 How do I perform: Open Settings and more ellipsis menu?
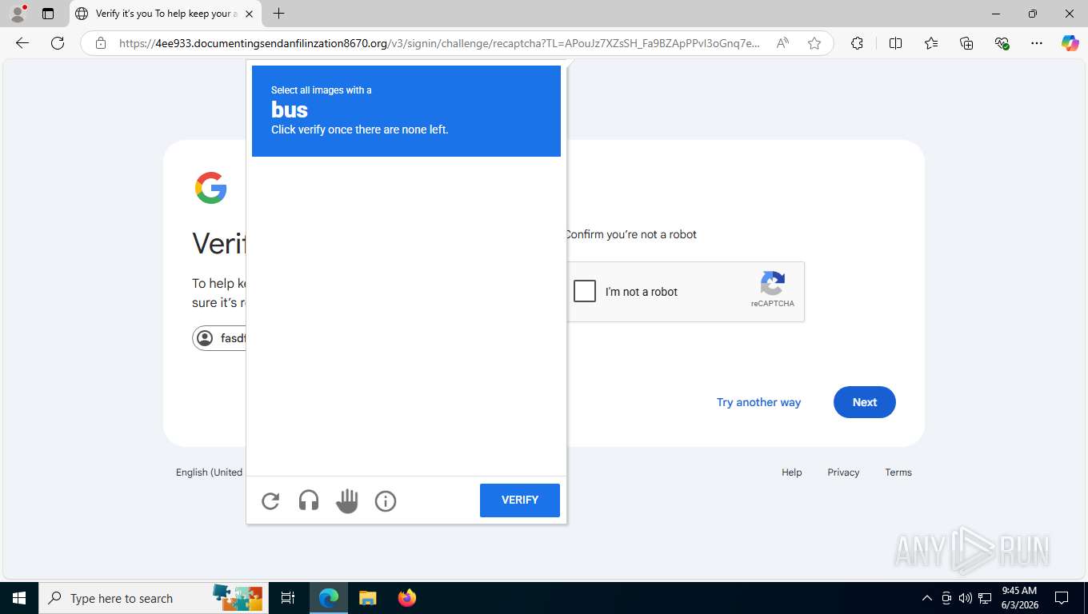coord(1037,43)
